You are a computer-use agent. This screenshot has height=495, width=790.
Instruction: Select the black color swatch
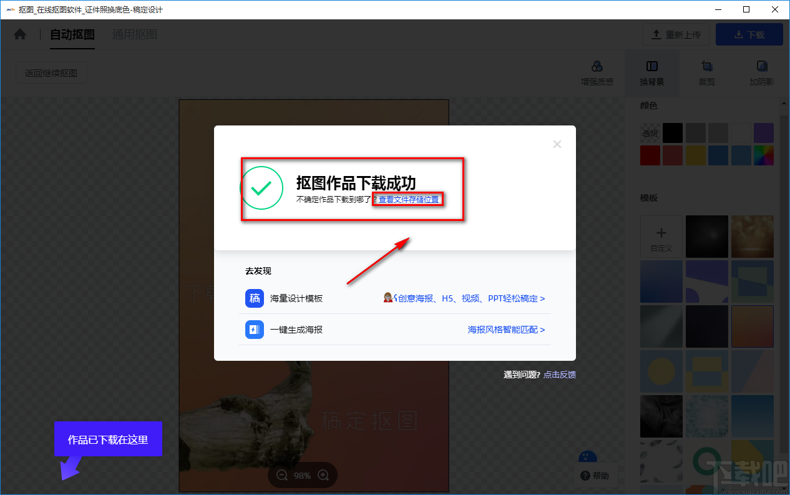[x=673, y=133]
